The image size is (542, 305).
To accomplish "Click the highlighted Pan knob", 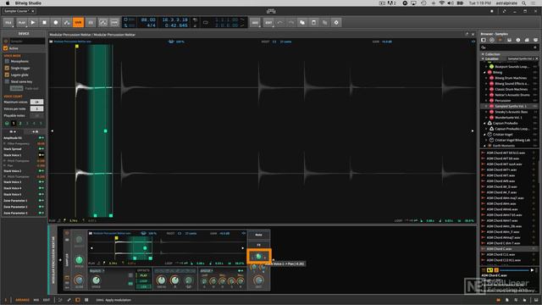I will coord(258,257).
